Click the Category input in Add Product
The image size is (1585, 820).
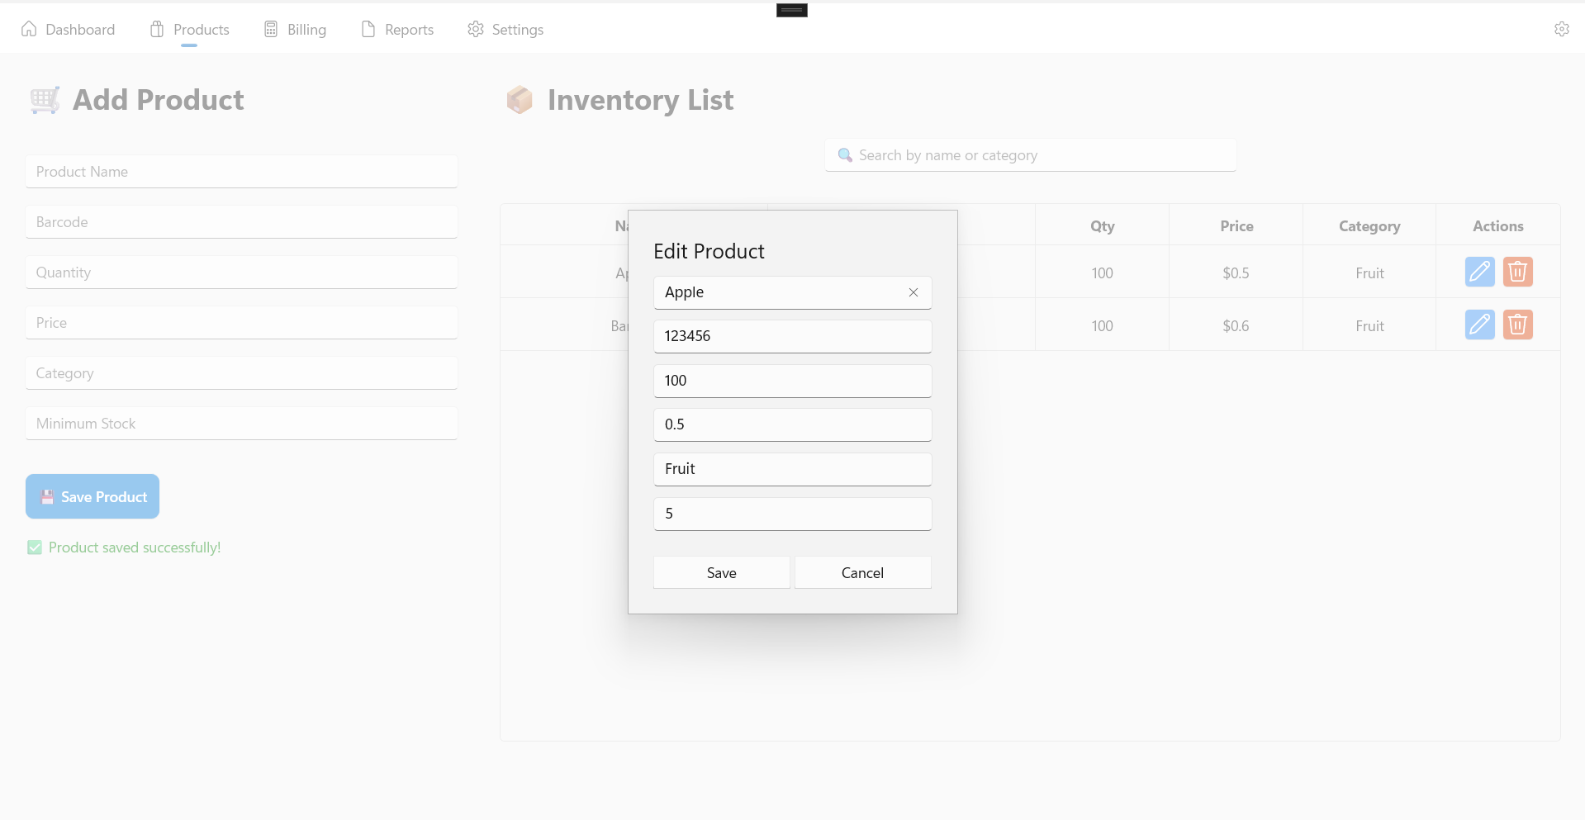(241, 373)
